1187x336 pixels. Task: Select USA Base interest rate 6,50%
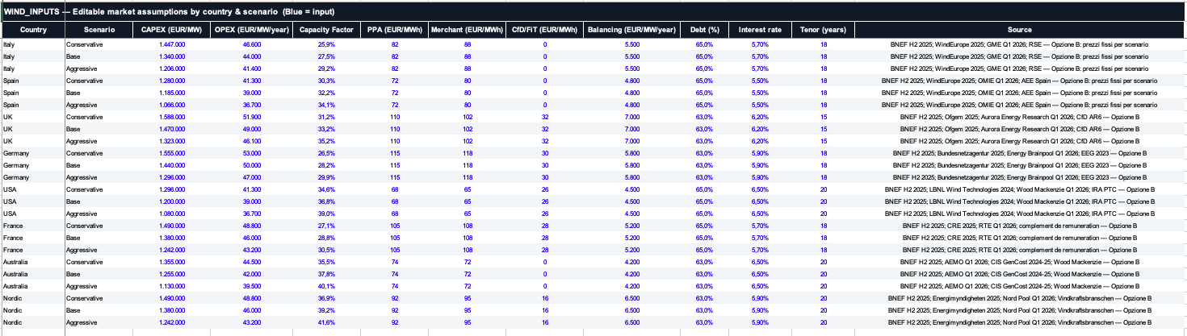coord(760,201)
